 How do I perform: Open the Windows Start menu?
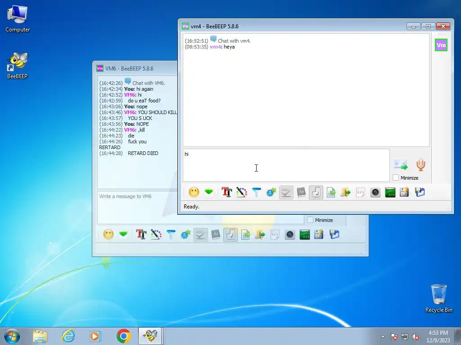[12, 336]
